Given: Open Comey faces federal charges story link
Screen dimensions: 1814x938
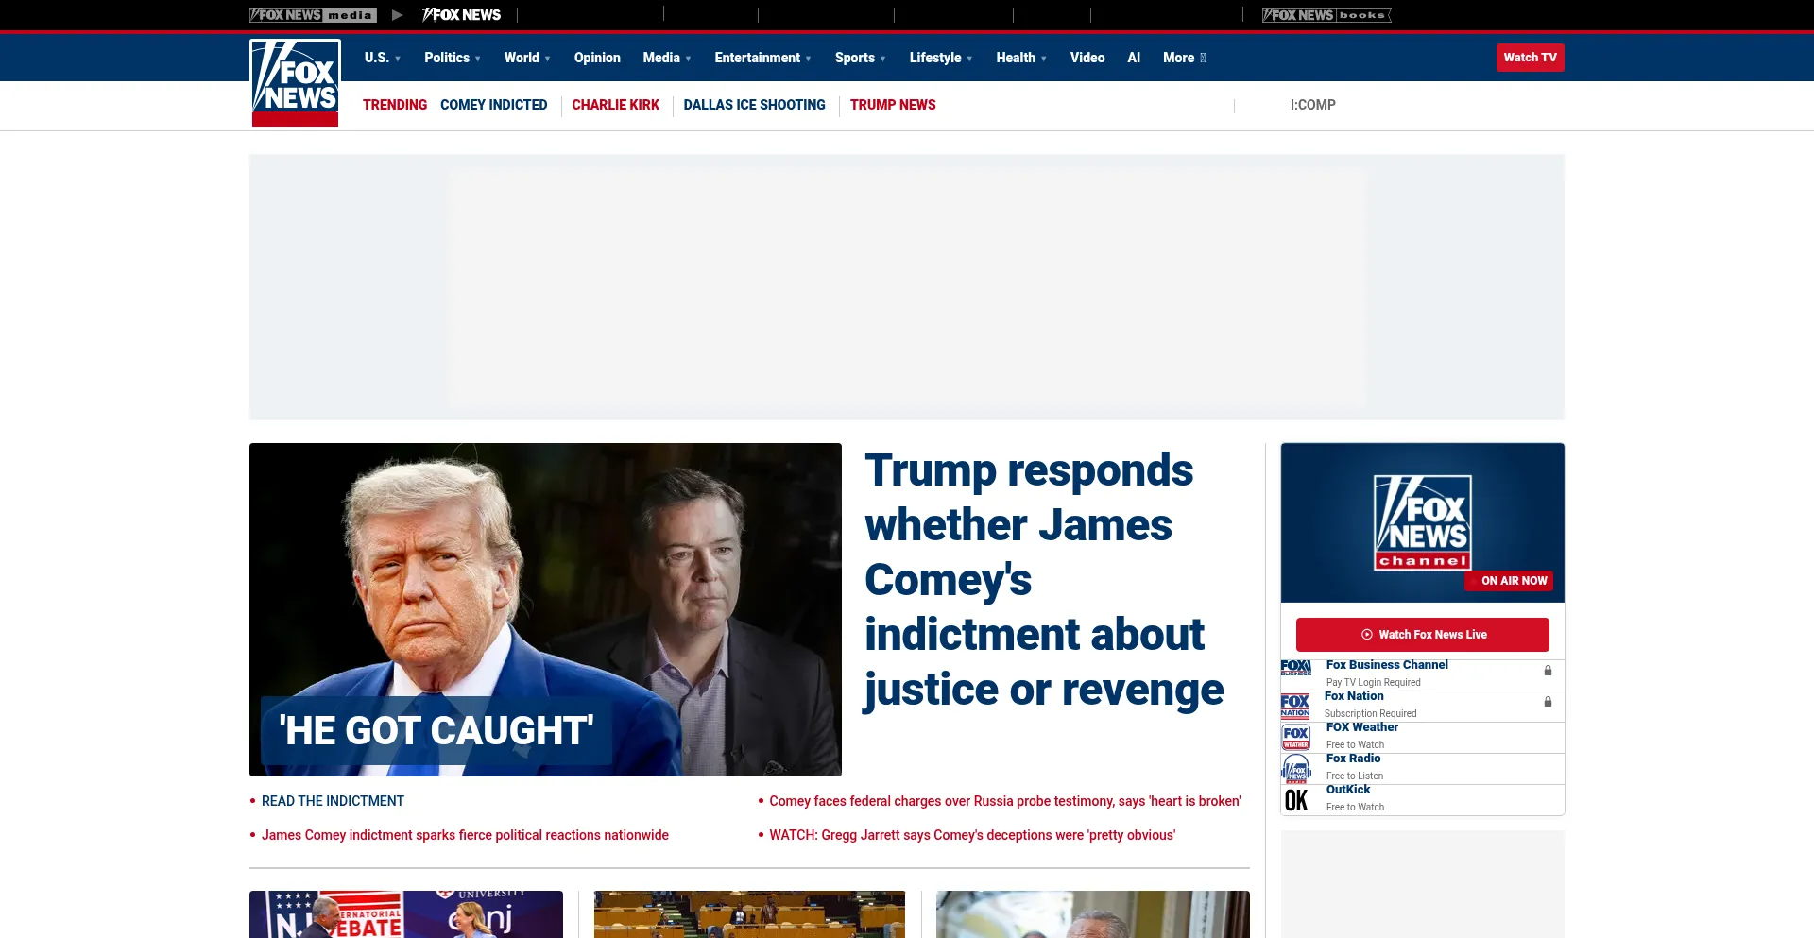Looking at the screenshot, I should coord(1005,801).
